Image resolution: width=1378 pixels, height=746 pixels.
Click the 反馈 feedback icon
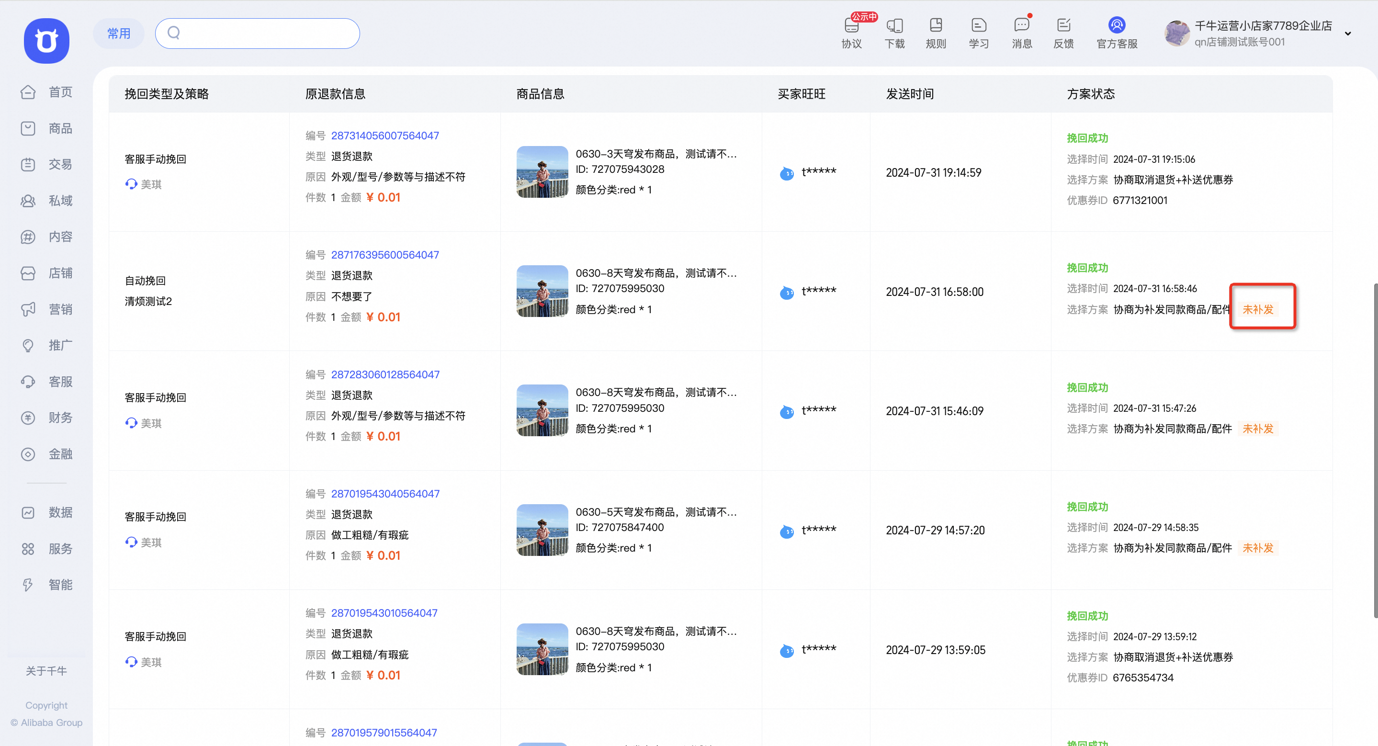[x=1063, y=26]
